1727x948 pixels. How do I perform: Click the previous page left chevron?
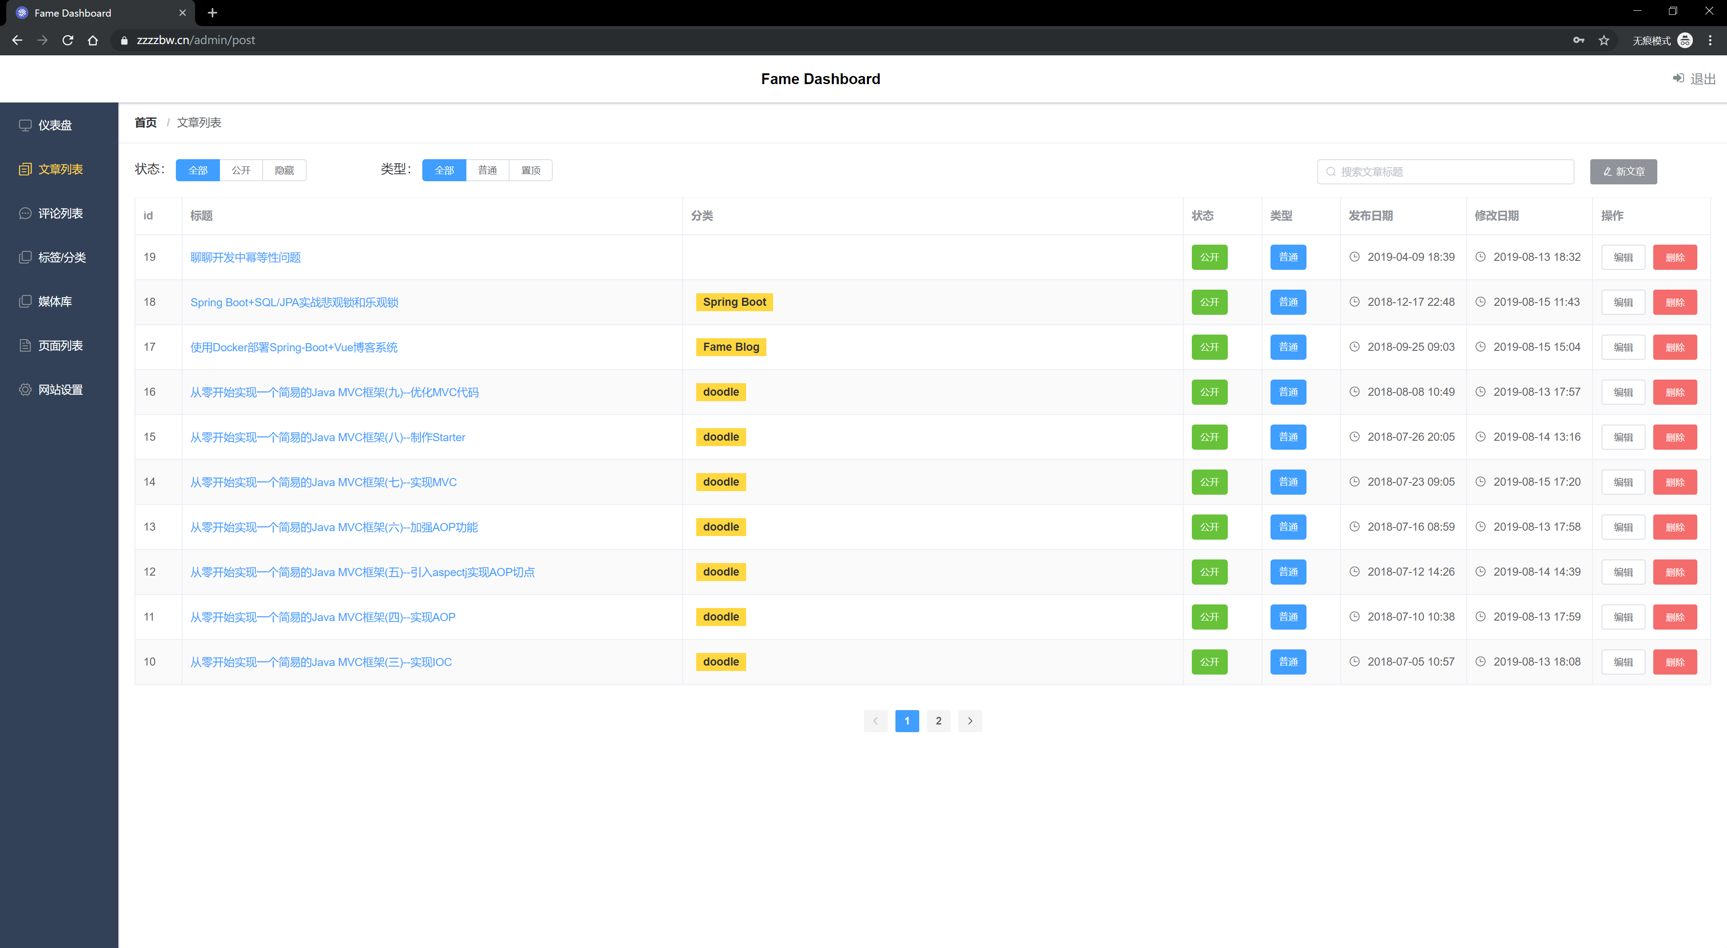pos(875,721)
